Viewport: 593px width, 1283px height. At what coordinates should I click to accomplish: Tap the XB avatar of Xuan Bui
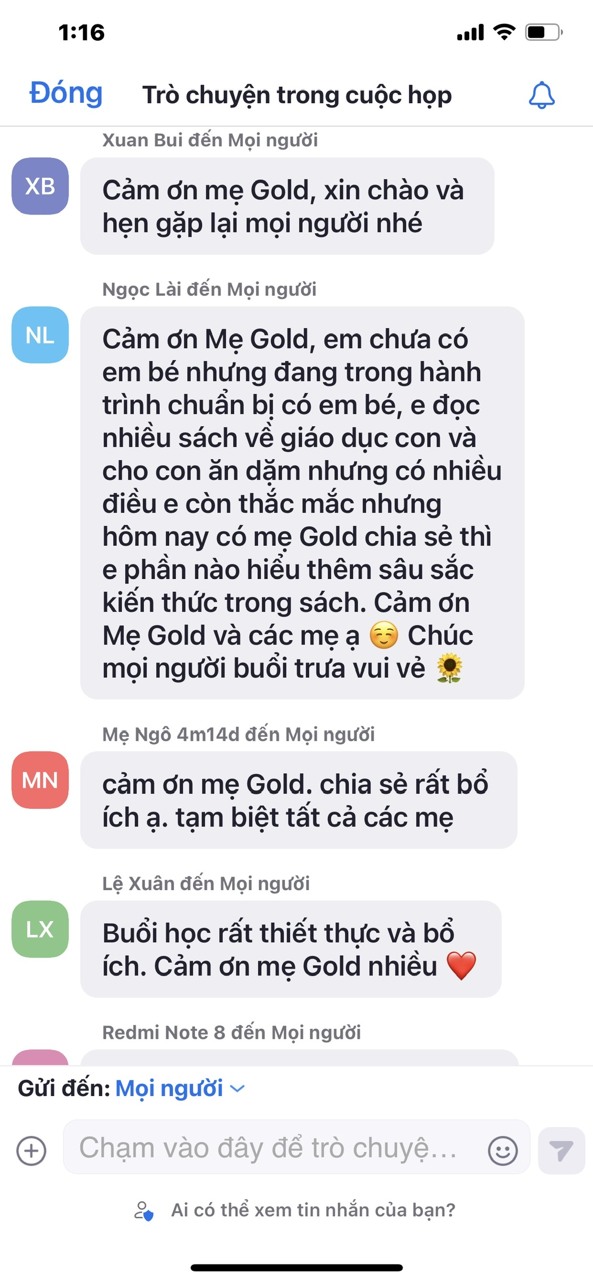[x=40, y=186]
